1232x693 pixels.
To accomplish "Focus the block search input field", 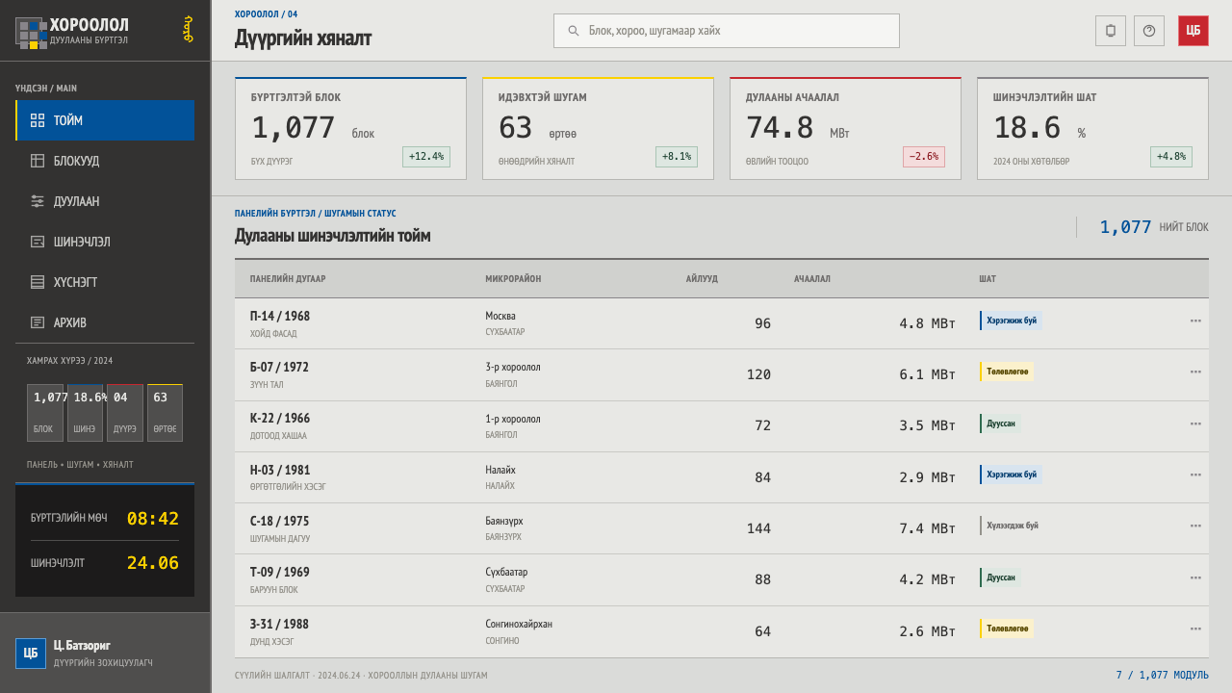I will tap(727, 31).
